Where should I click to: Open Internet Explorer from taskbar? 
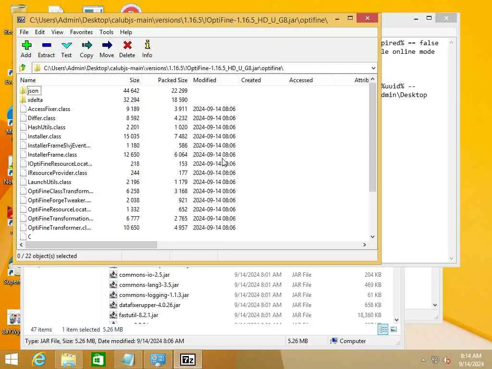click(39, 359)
